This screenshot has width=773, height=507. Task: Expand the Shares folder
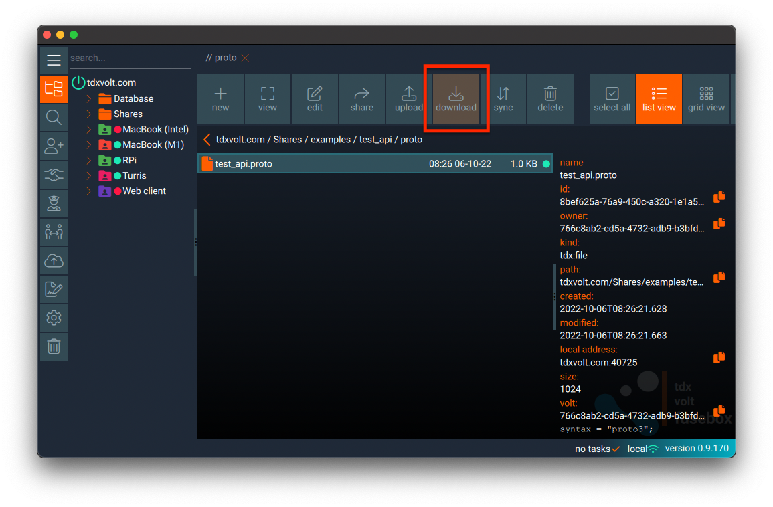point(89,114)
